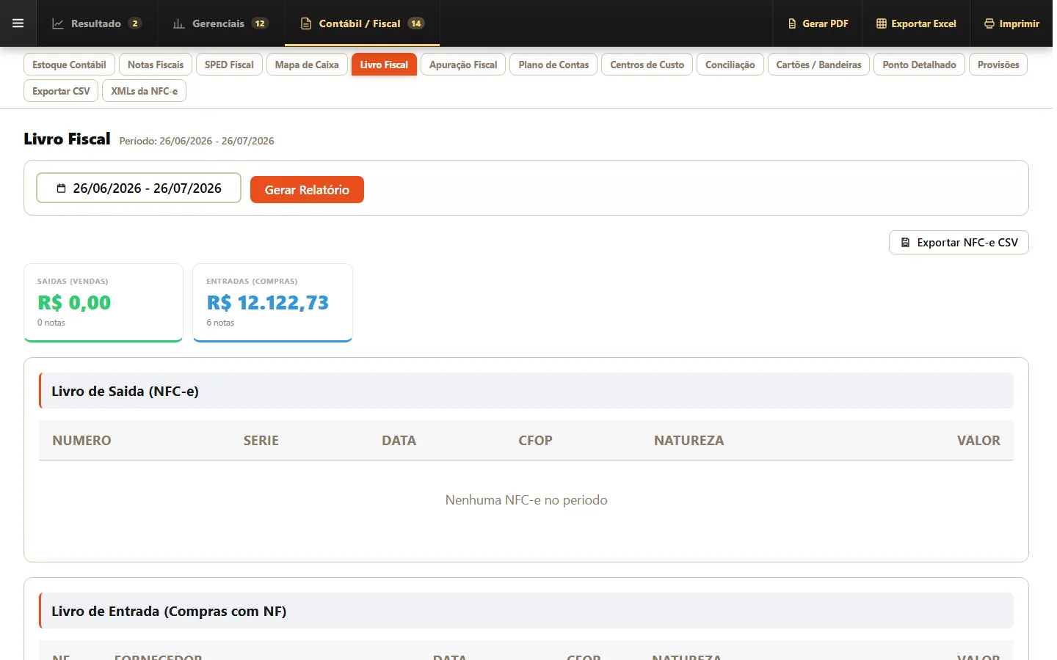Click the Gerar Relatório button

[x=307, y=190]
